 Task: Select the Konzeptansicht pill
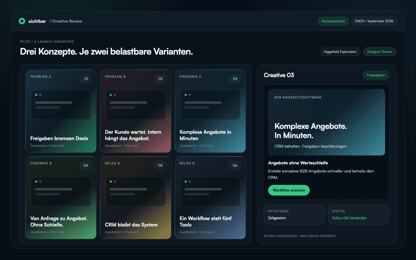[333, 21]
